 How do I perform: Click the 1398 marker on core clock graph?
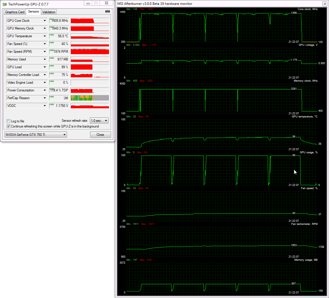(294, 13)
